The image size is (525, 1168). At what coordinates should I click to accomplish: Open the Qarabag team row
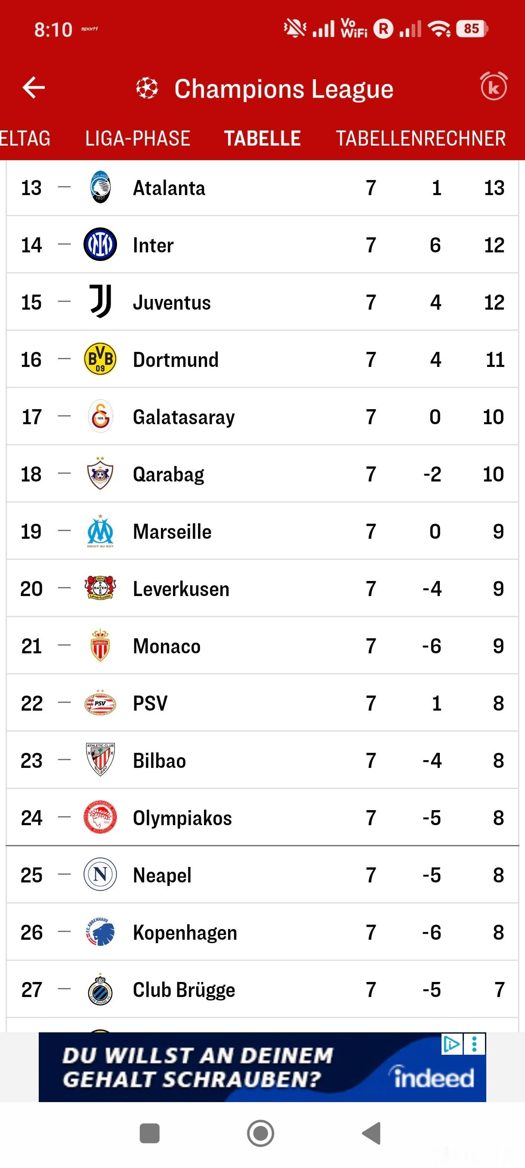(262, 474)
